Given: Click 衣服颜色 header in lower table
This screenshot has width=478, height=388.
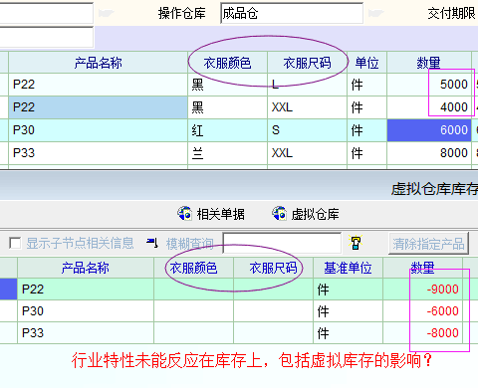Looking at the screenshot, I should pos(193,268).
